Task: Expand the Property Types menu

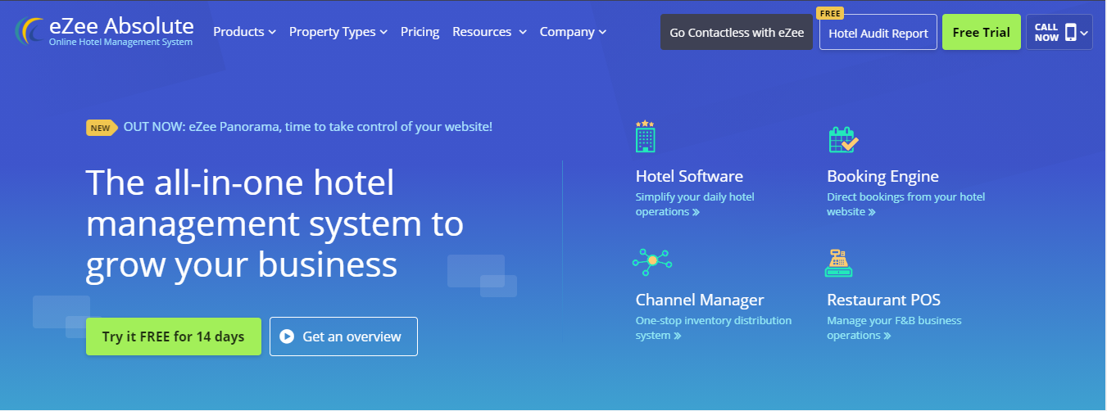Action: coord(338,32)
